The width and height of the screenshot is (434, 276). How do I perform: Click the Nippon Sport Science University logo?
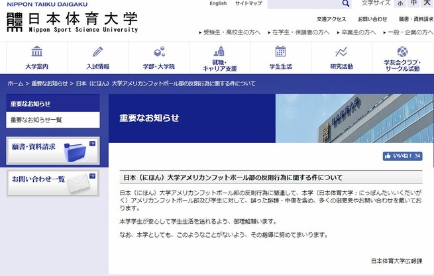coord(72,22)
